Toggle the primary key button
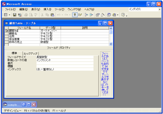 tap(75, 15)
